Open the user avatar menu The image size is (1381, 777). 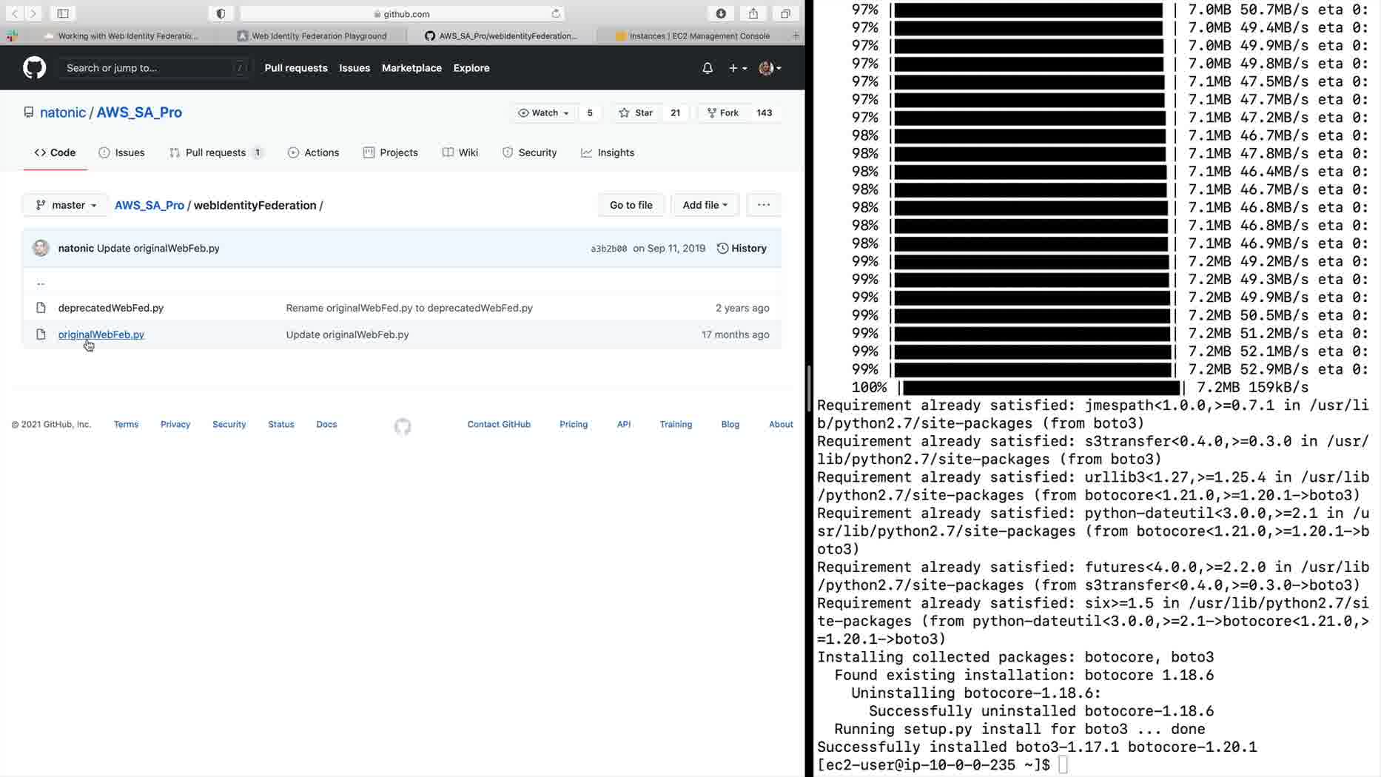tap(770, 68)
